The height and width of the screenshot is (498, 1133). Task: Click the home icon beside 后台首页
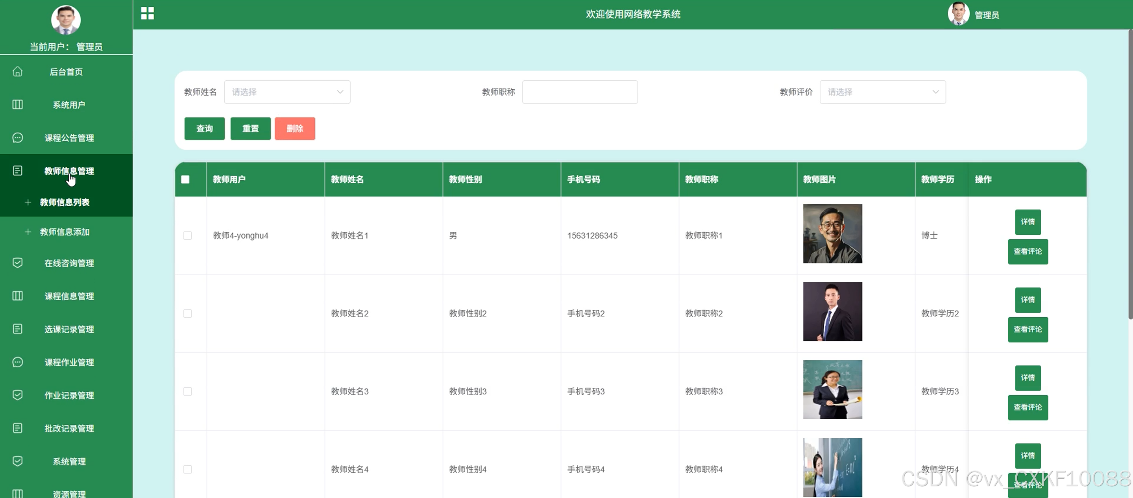[x=18, y=71]
